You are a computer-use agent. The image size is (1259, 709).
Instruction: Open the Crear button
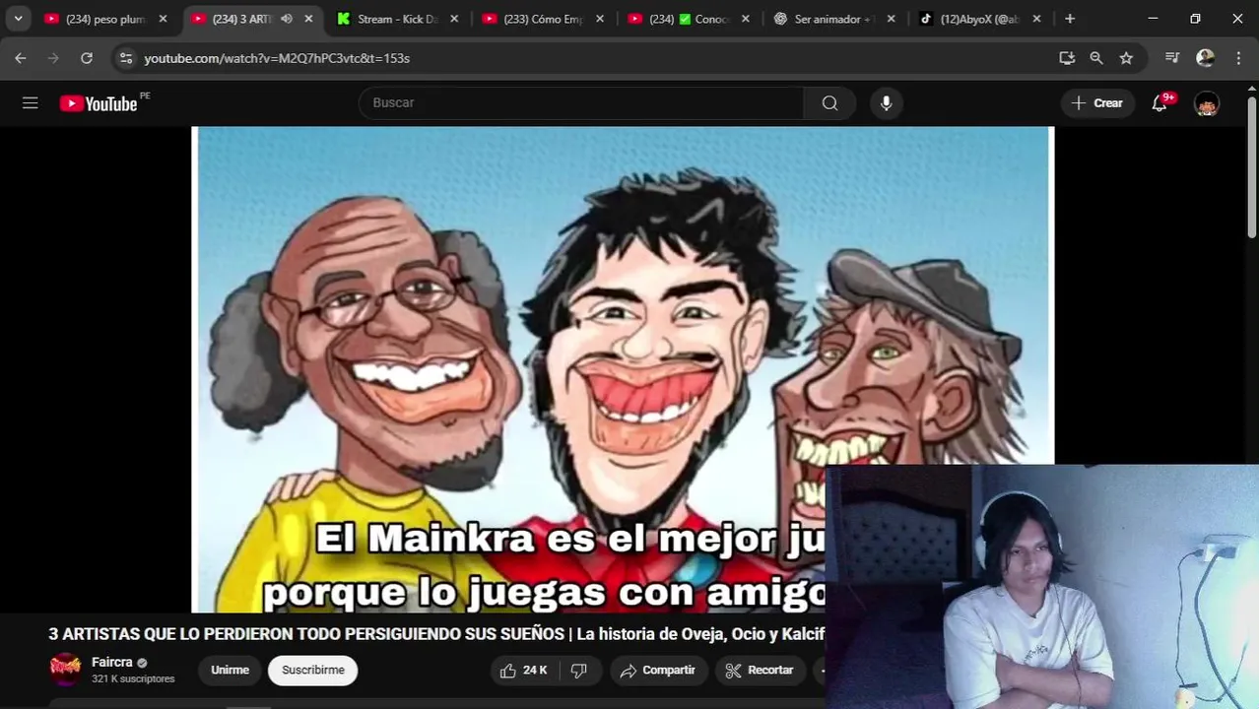click(x=1096, y=102)
